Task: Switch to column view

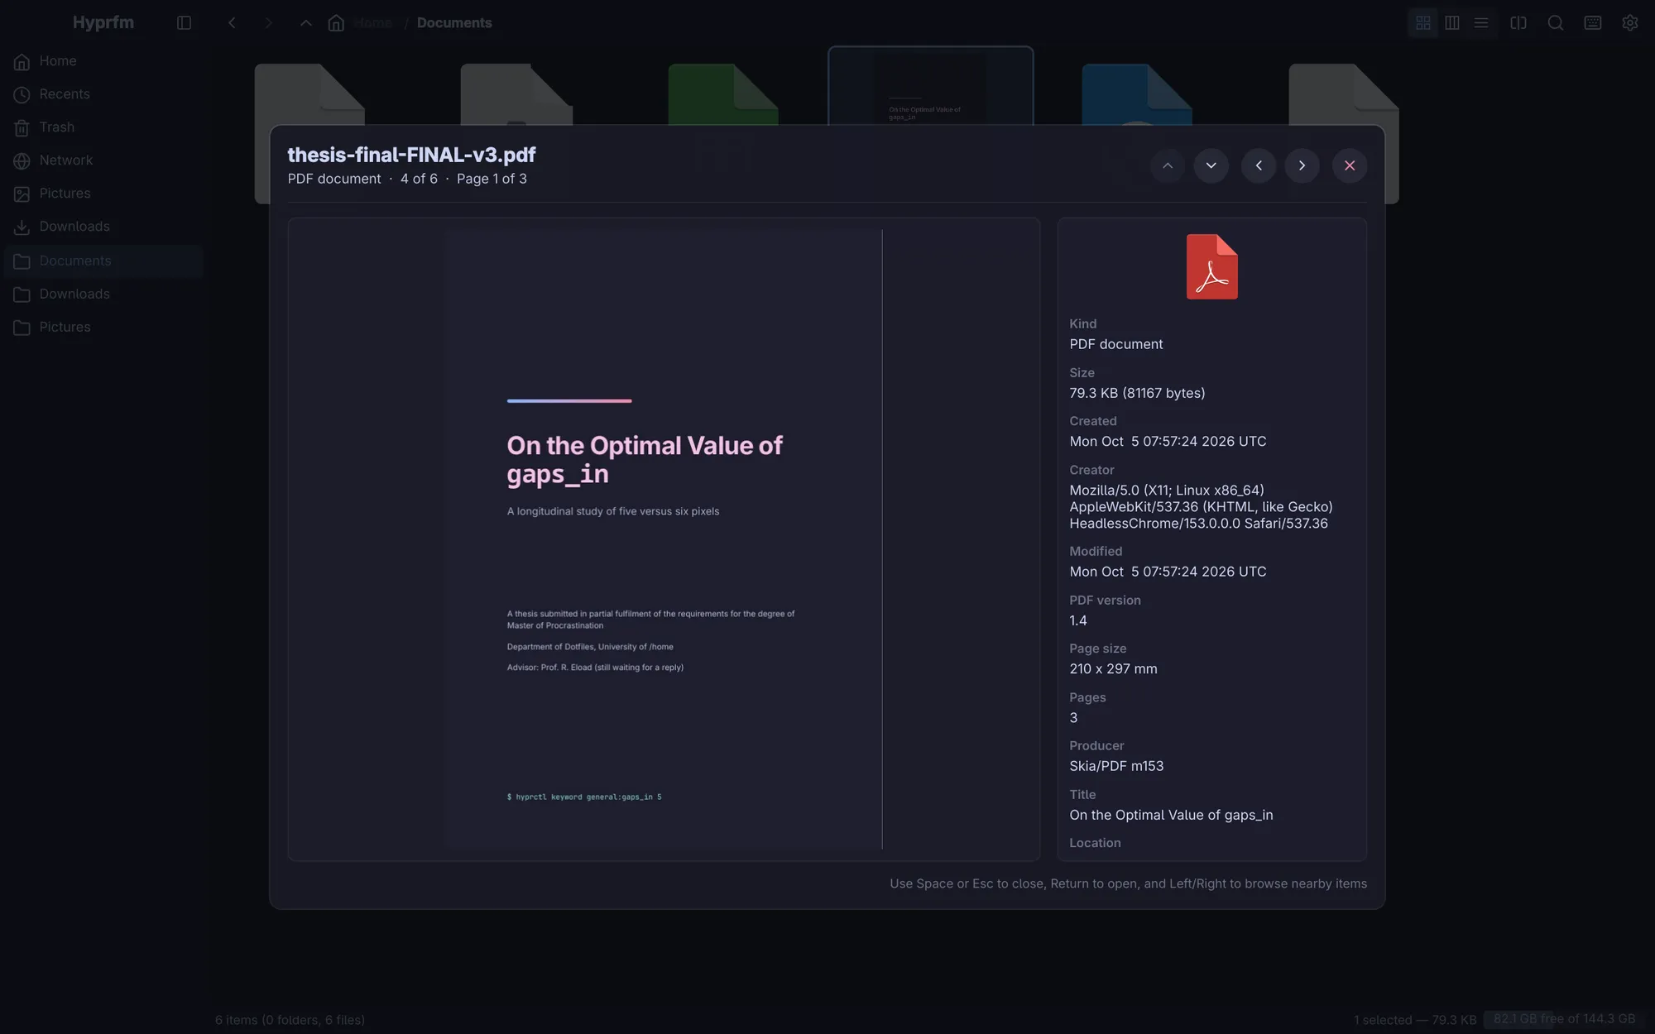Action: point(1451,23)
